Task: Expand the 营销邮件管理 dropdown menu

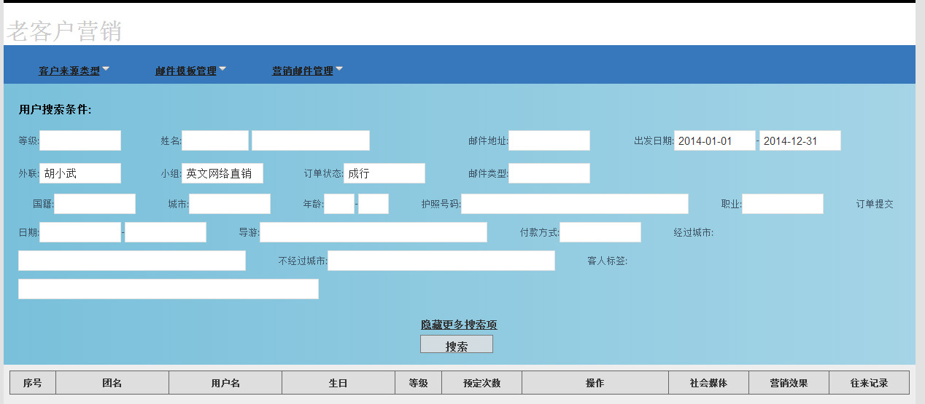Action: (303, 71)
